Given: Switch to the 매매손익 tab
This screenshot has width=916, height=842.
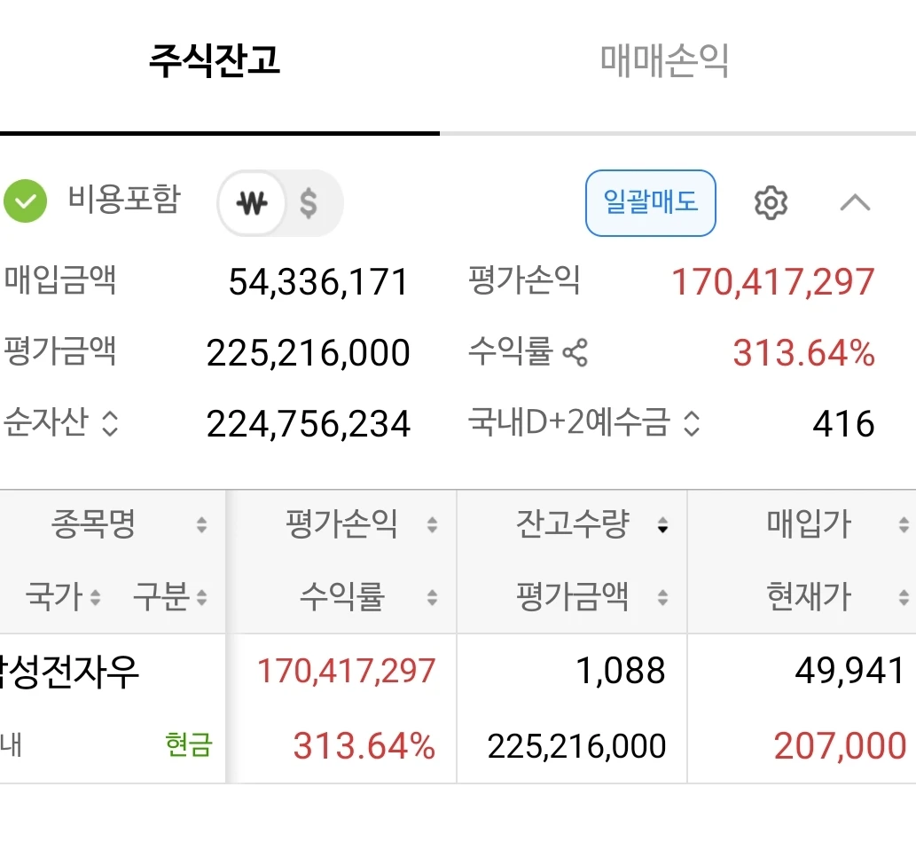Looking at the screenshot, I should pos(664,61).
